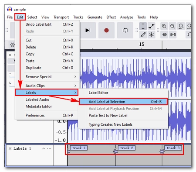The image size is (196, 172).
Task: Open timeline options gear icon
Action: [13, 45]
